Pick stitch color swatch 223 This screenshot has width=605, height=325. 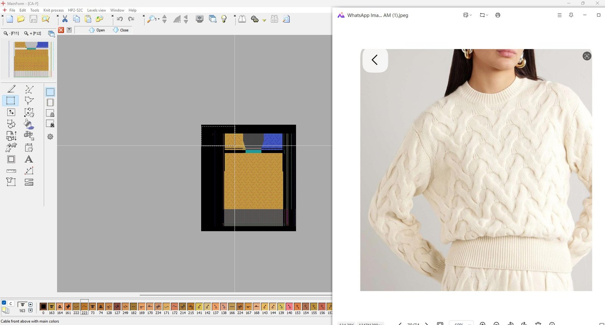tap(84, 306)
